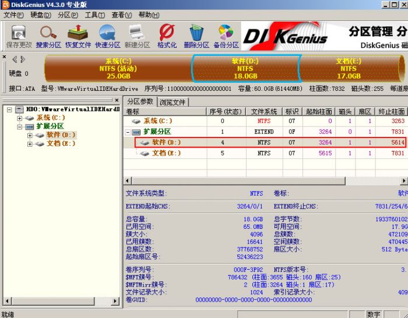Screen dimensions: 408x318
Task: Click the 删除分区 delete partition icon
Action: (196, 36)
